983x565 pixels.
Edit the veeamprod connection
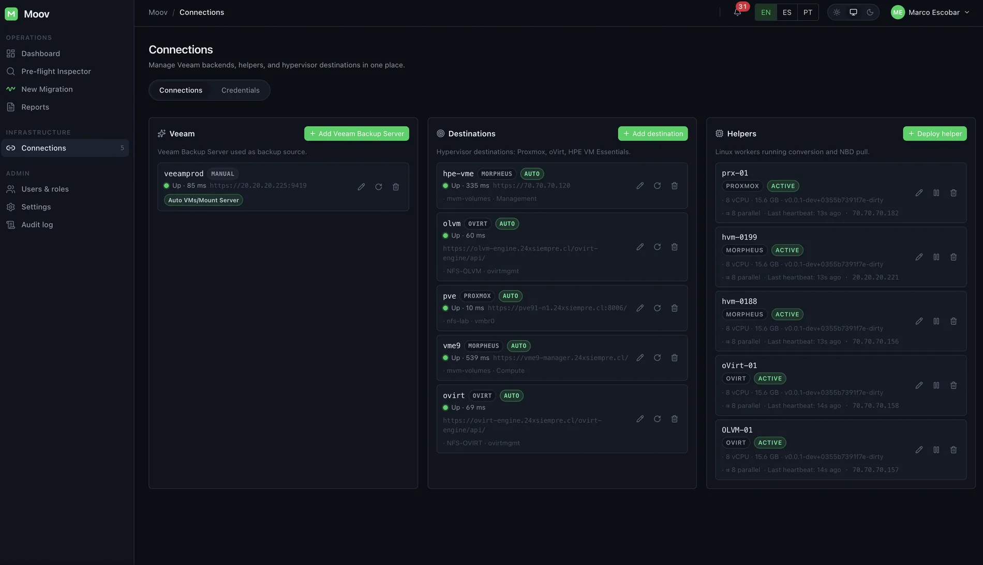(x=361, y=187)
